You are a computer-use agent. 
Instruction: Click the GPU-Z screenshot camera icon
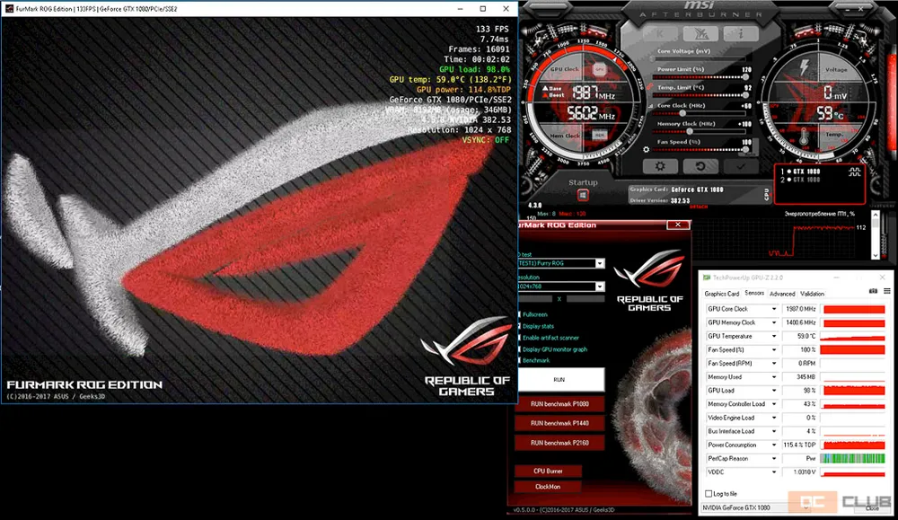click(873, 293)
